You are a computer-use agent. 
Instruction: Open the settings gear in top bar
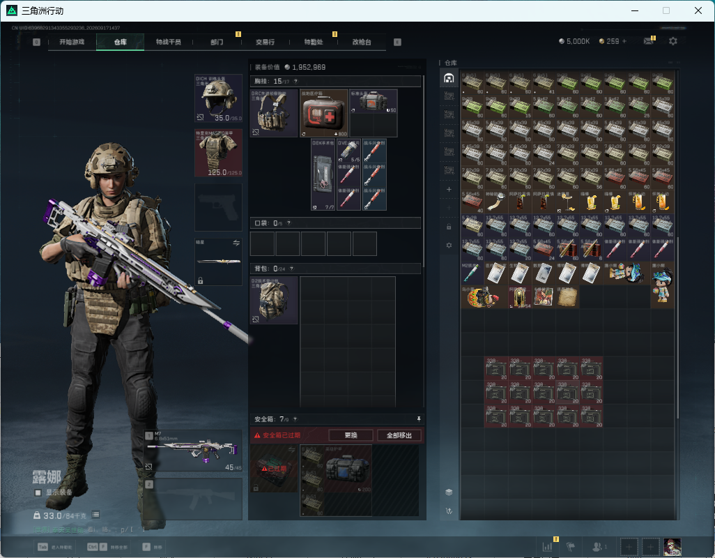coord(672,41)
